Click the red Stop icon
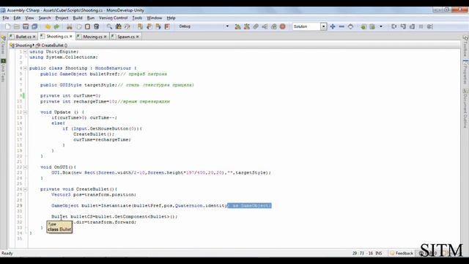This screenshot has height=264, width=469. pyautogui.click(x=282, y=26)
